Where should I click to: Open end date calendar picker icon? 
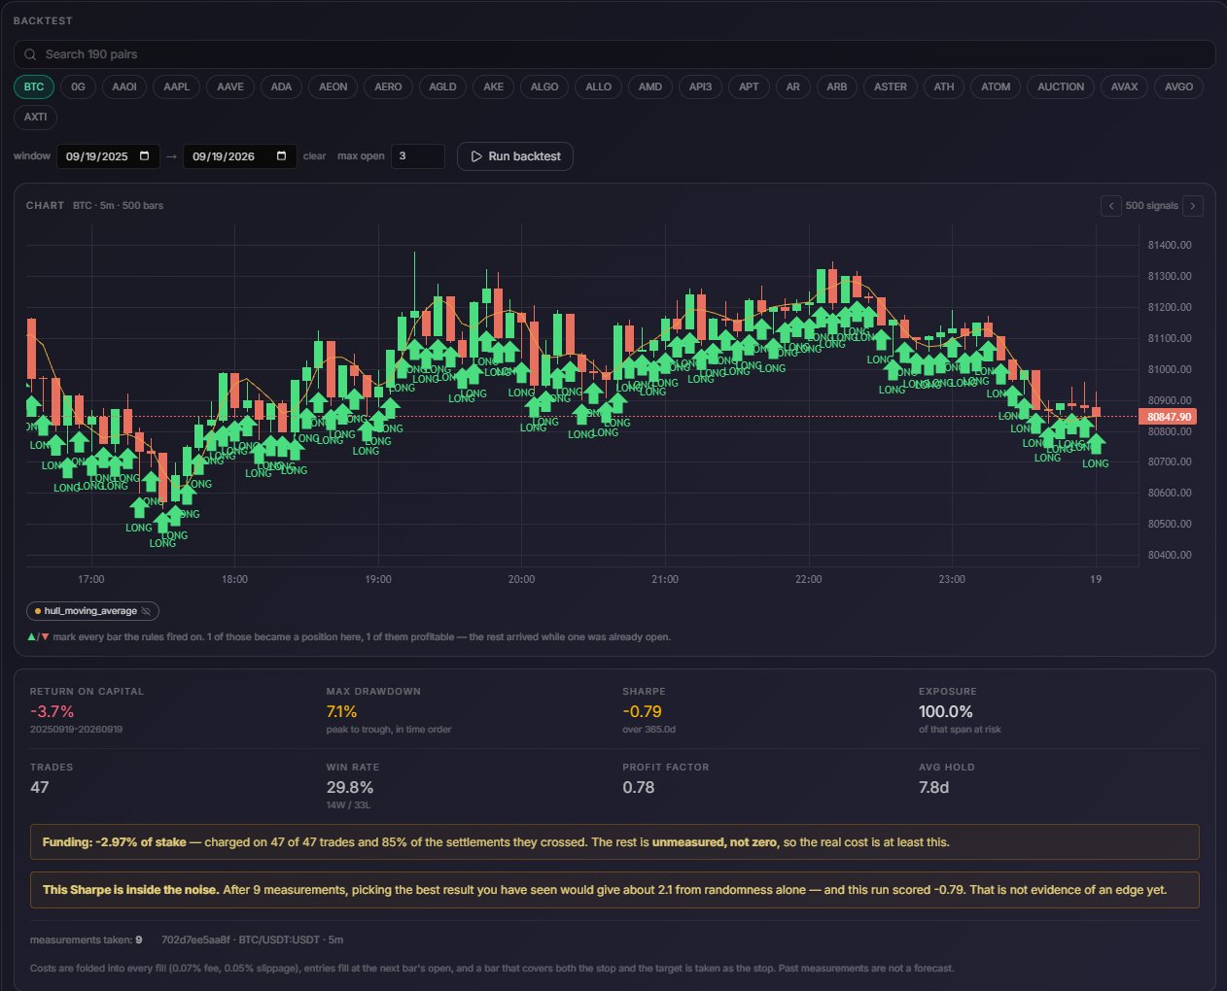(282, 155)
